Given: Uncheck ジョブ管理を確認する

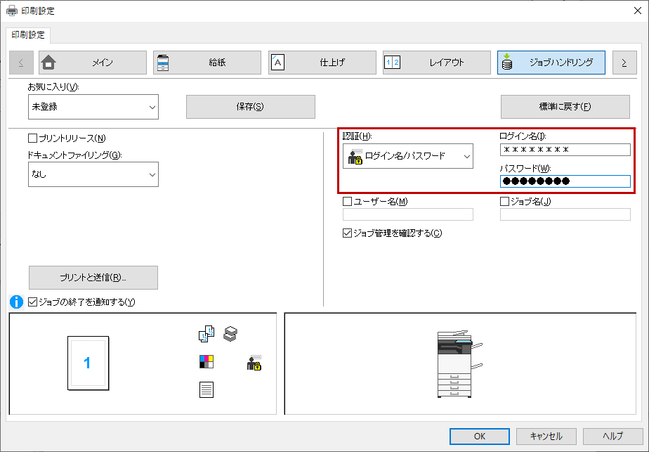Looking at the screenshot, I should 347,233.
